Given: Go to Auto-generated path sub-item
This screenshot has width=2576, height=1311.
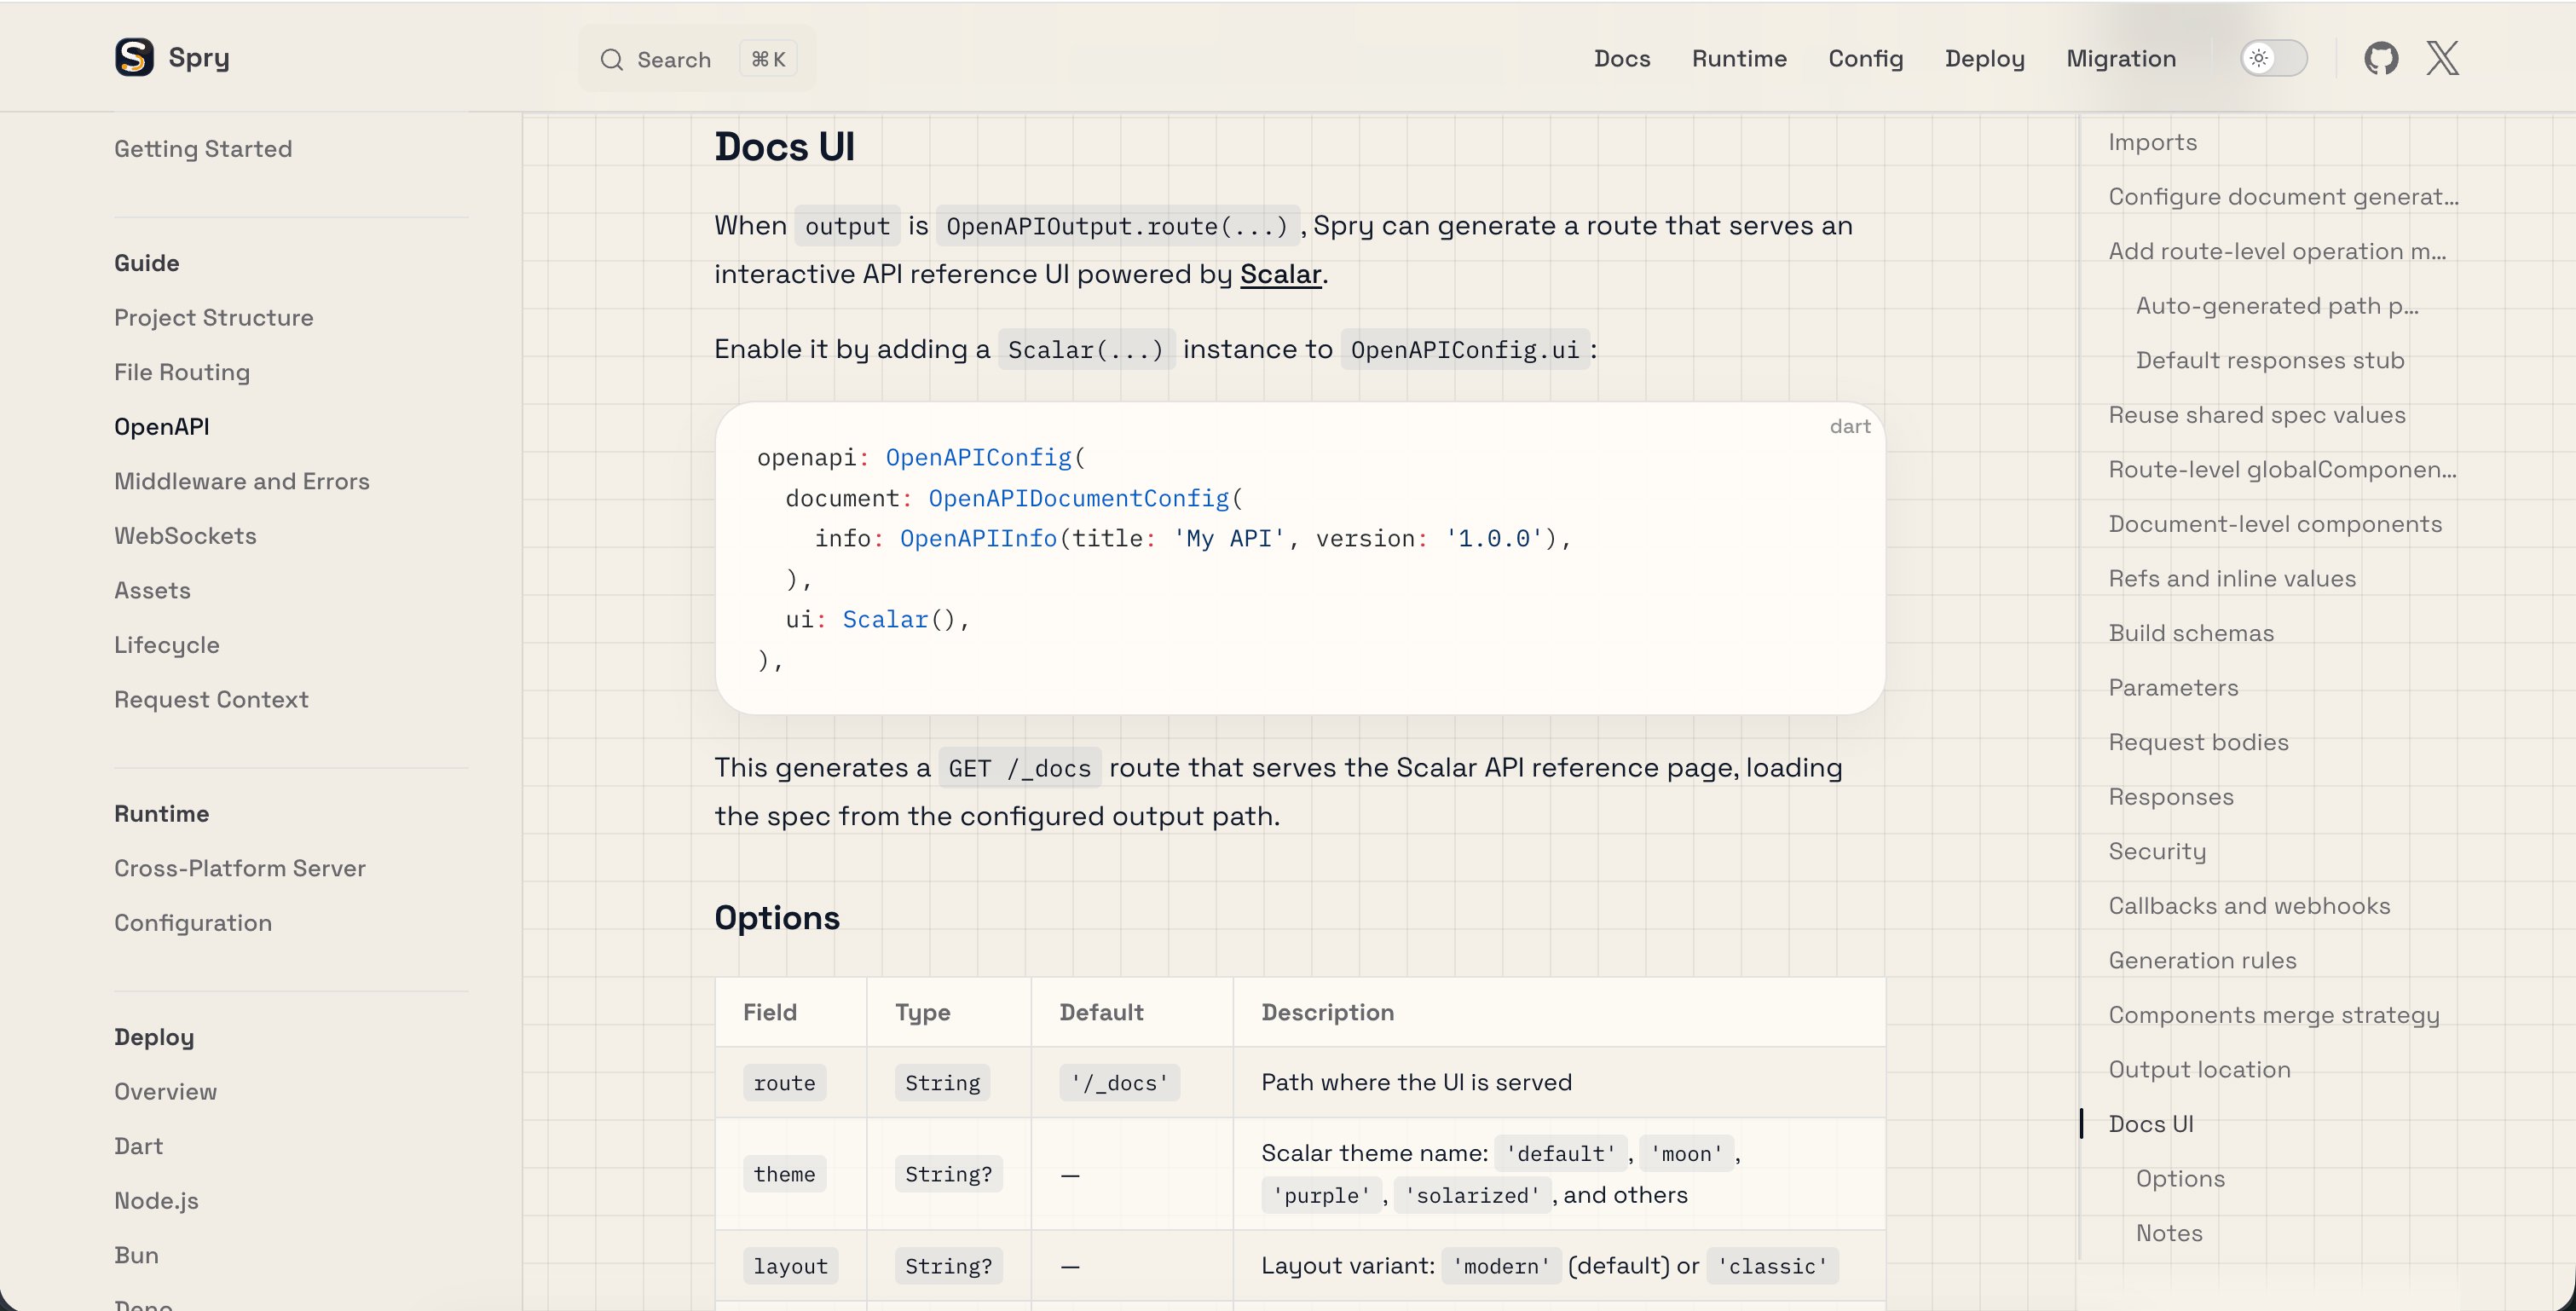Looking at the screenshot, I should pyautogui.click(x=2276, y=306).
